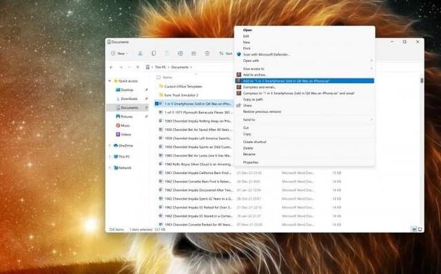Click This PC in the address breadcrumb

point(161,67)
